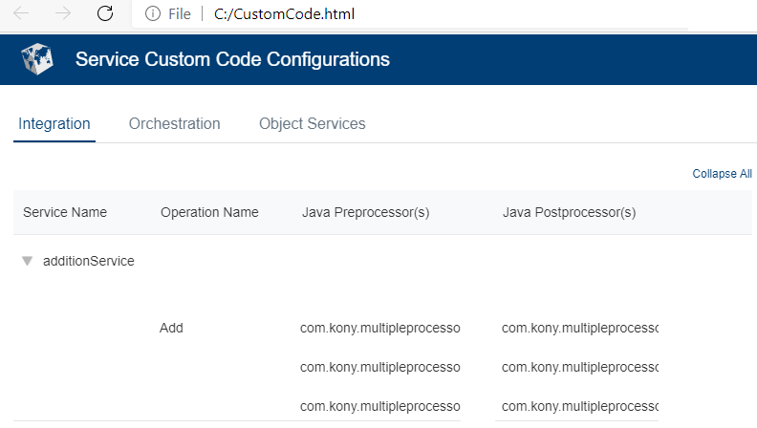Click the Add operation name
The height and width of the screenshot is (428, 757).
coord(171,328)
